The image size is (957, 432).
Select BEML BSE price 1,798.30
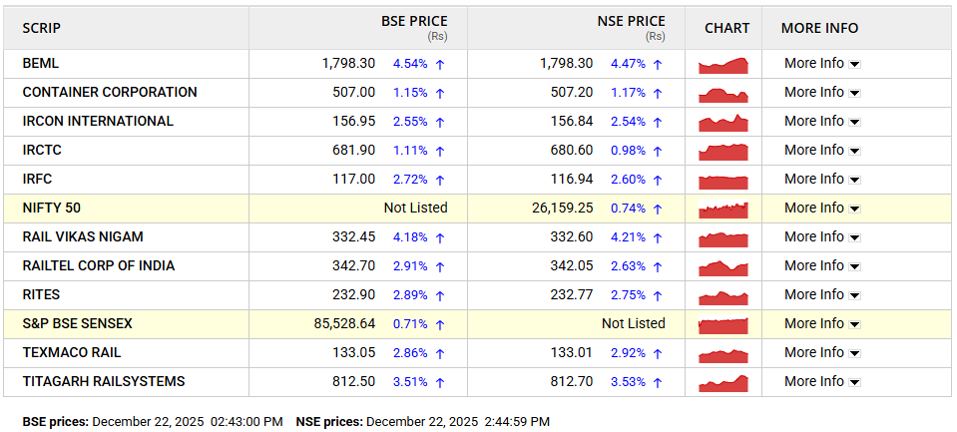348,64
